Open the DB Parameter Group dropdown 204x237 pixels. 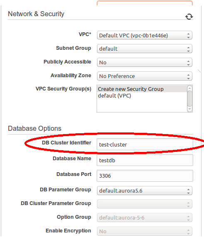(145, 191)
